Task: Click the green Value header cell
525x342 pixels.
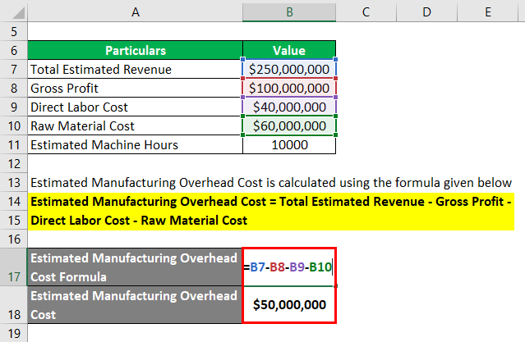Action: [289, 50]
